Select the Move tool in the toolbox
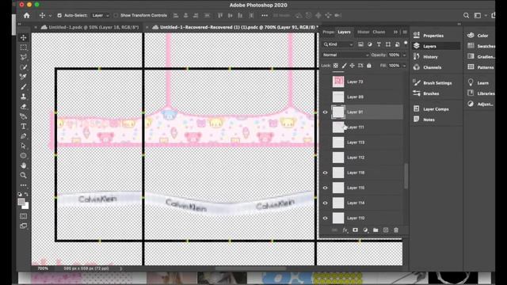This screenshot has width=507, height=285. (x=23, y=37)
